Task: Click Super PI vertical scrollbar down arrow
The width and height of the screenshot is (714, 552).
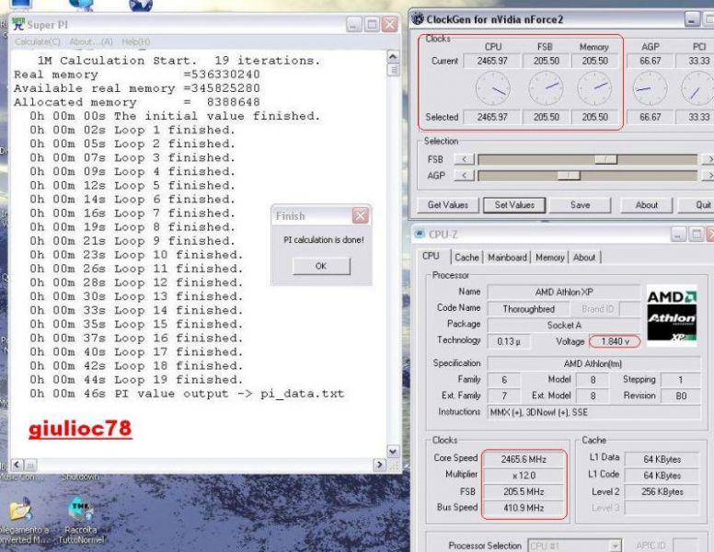Action: [393, 452]
